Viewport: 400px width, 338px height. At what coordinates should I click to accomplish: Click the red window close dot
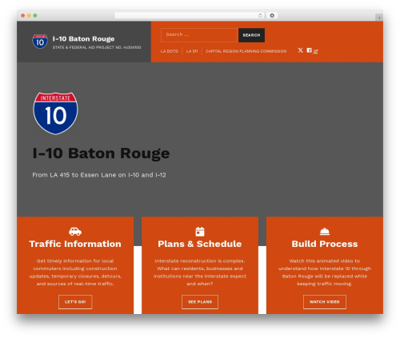(23, 16)
